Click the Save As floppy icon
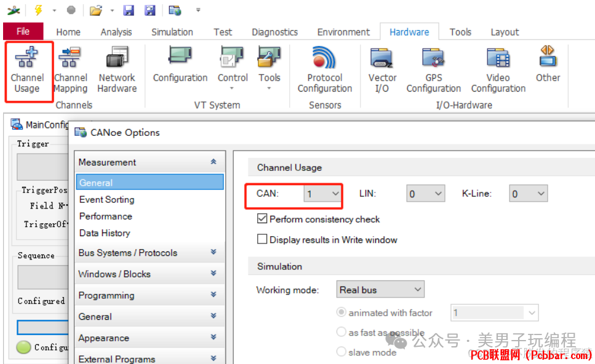 point(150,10)
